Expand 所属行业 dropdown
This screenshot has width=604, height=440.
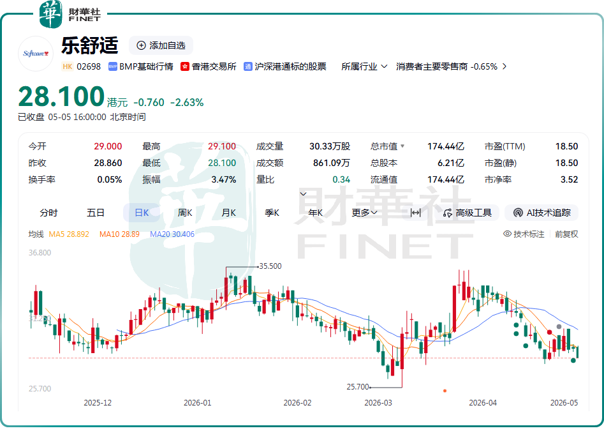point(364,66)
